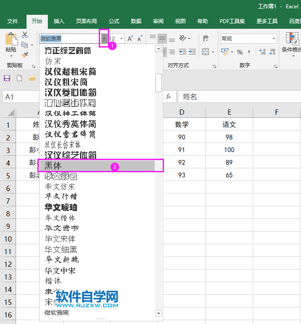Expand accounting format dropdown arrow
Viewport: 301px width, 324px height.
(232, 52)
